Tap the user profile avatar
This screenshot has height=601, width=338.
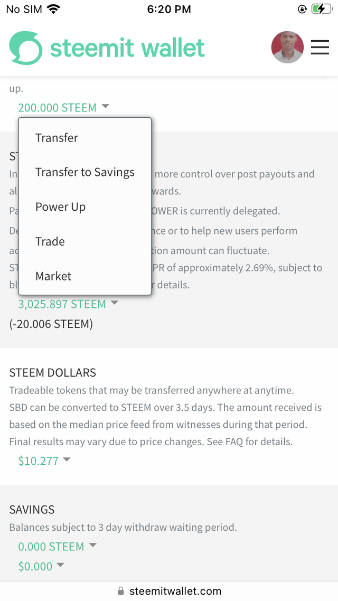(287, 48)
